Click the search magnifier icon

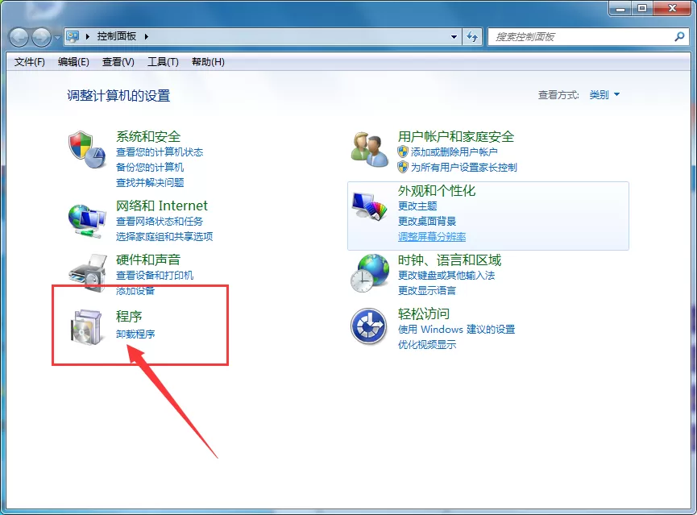point(679,36)
